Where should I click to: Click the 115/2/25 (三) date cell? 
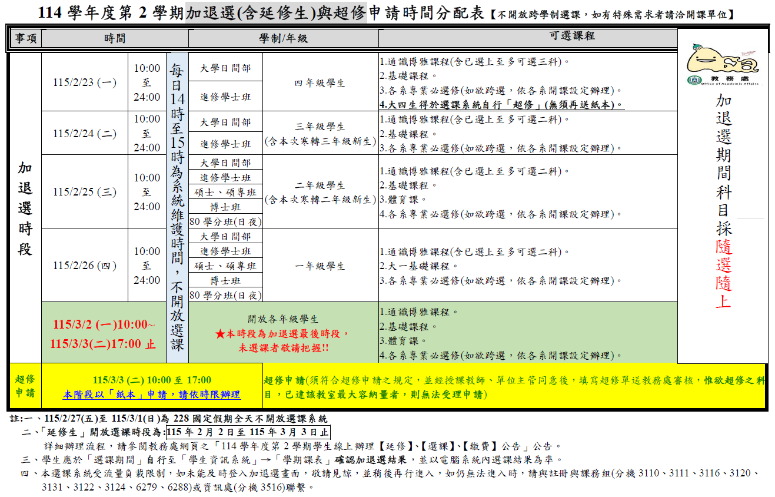click(x=85, y=192)
